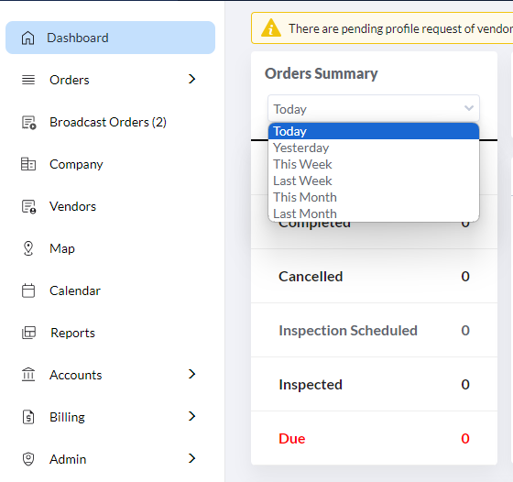Open the Due orders count row
This screenshot has width=513, height=482.
pos(374,438)
